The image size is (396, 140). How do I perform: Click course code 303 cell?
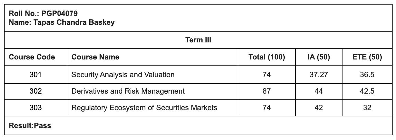pyautogui.click(x=35, y=108)
